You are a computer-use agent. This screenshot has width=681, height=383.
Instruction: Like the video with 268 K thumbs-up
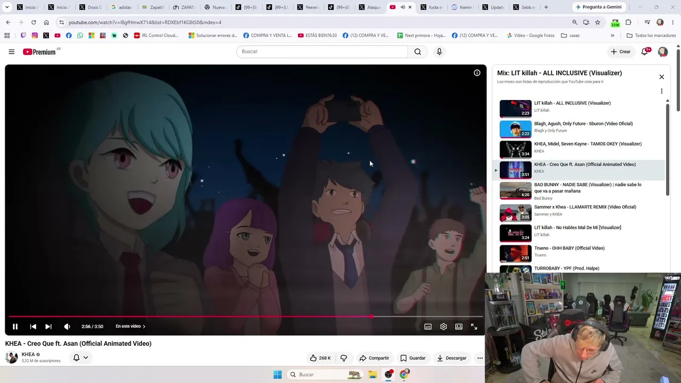click(320, 358)
